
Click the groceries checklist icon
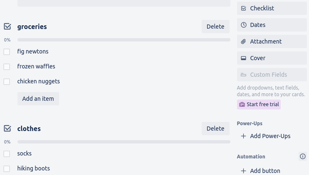coord(7,27)
